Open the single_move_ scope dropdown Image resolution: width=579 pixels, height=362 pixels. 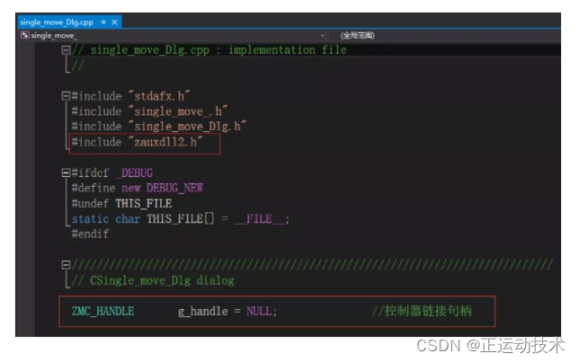(322, 35)
